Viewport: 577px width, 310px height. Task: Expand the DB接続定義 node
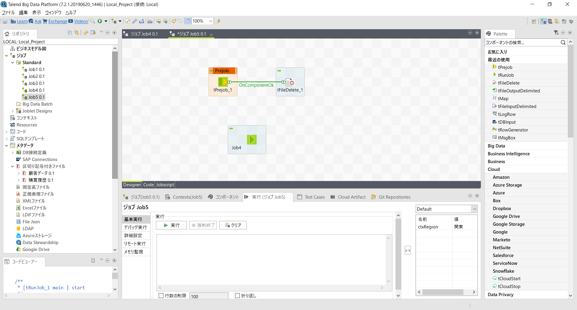point(13,153)
